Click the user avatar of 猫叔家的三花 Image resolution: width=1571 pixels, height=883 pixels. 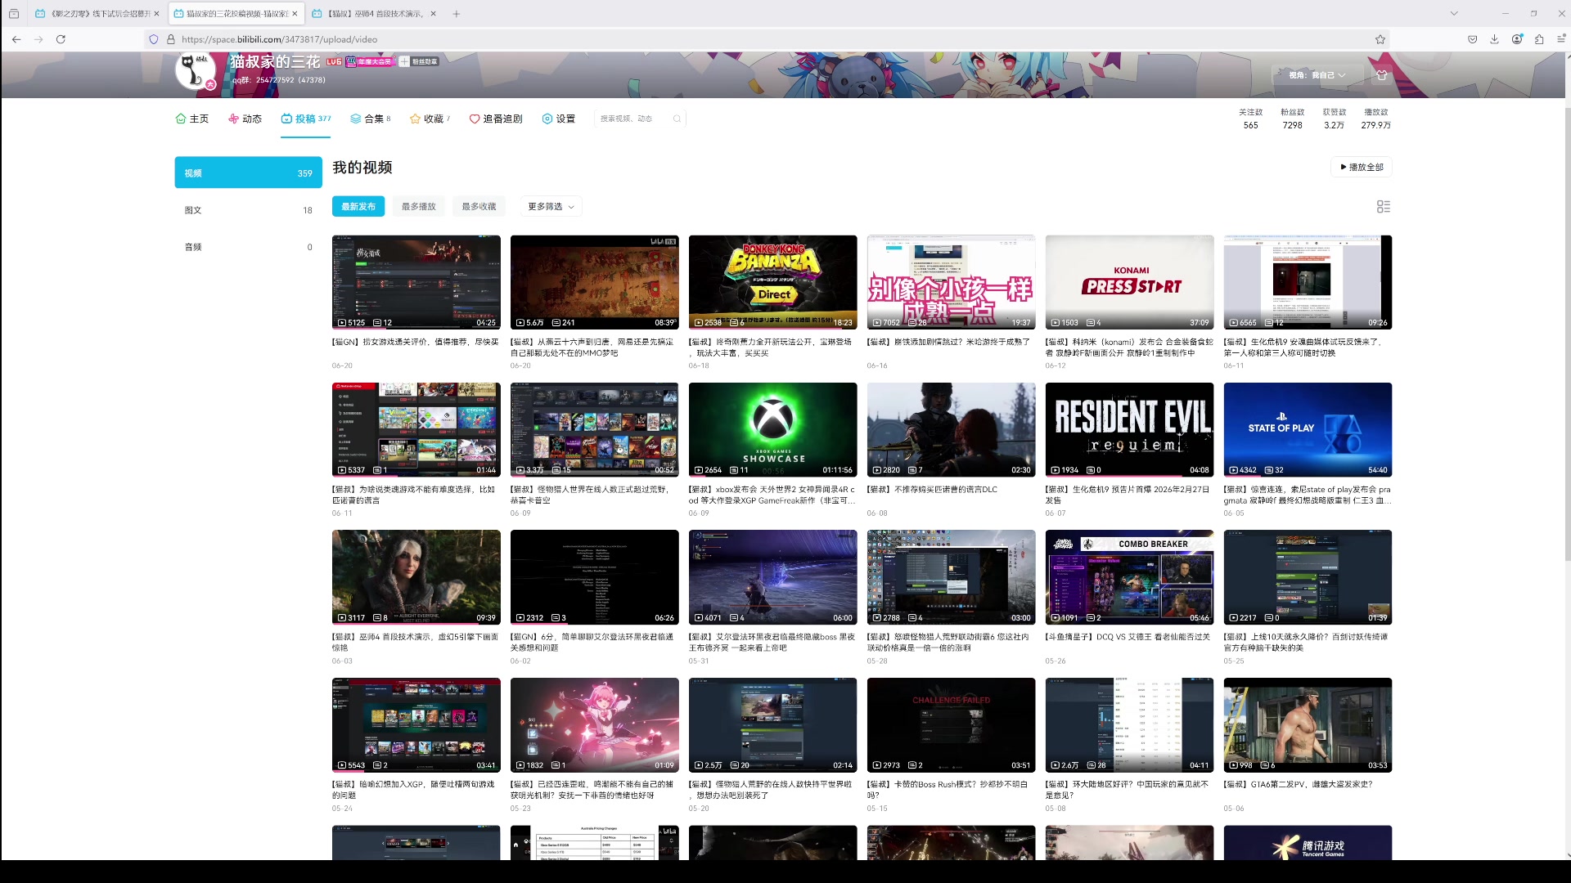pos(195,71)
